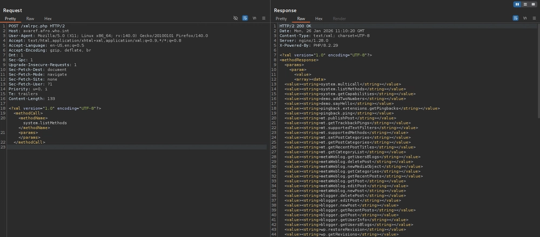Viewport: 540px width, 237px height.
Task: Switch Request view to Hex tab
Action: (48, 18)
